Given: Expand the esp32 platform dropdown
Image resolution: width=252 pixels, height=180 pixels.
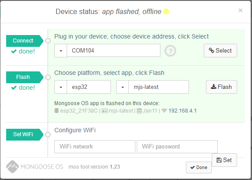Looking at the screenshot, I should point(61,87).
